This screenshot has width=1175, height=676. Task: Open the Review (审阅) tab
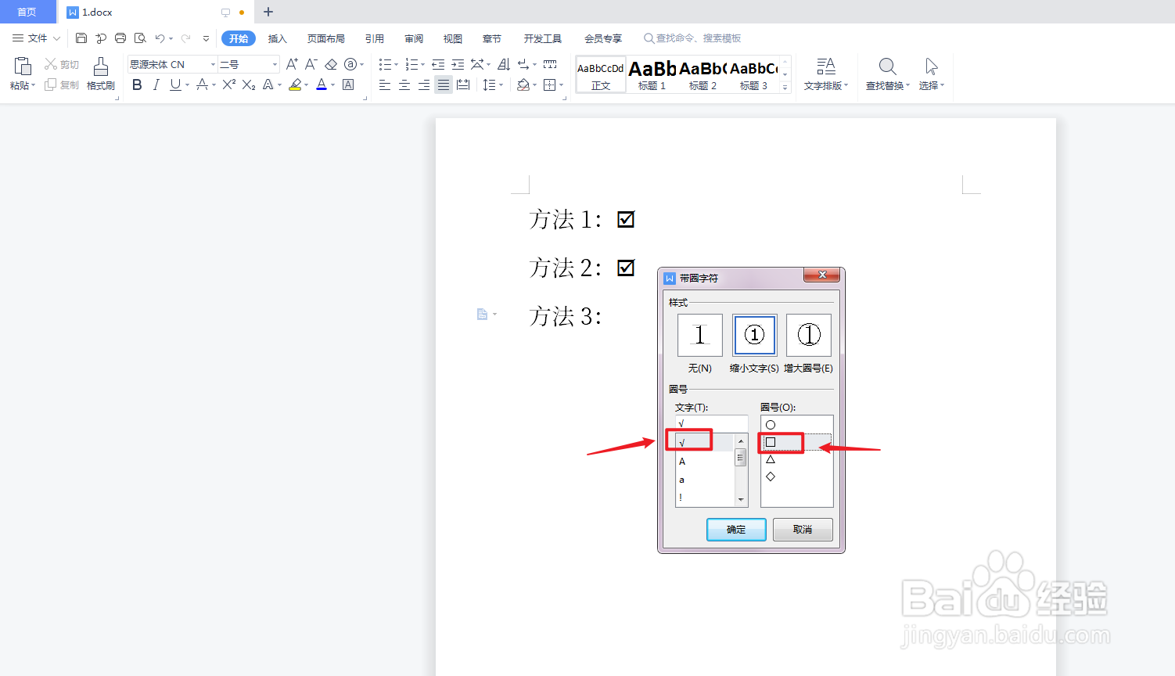414,38
